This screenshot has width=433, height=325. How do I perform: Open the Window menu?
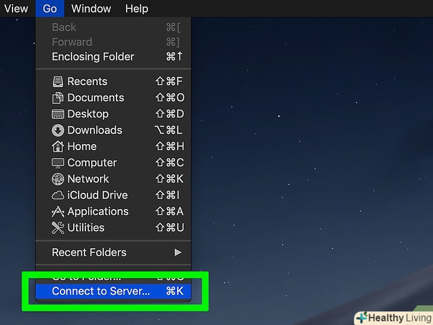click(x=91, y=8)
